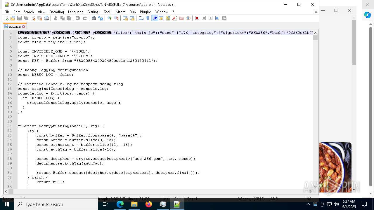This screenshot has height=210, width=374.
Task: Open the Encoding menu
Action: (x=56, y=12)
